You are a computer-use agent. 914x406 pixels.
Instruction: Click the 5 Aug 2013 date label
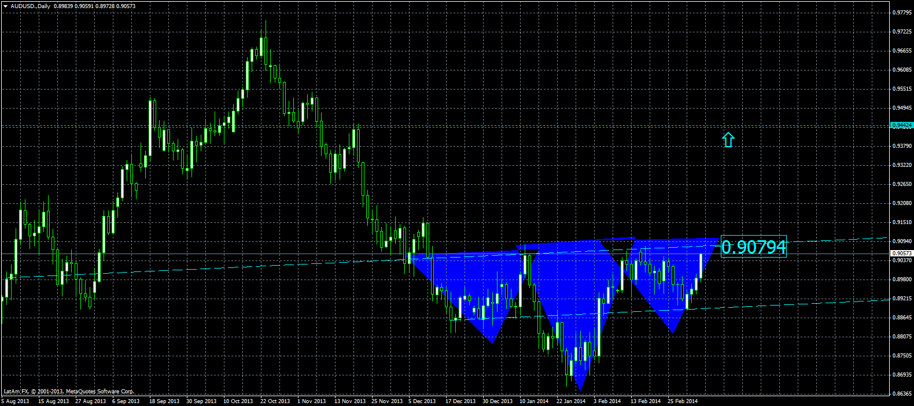tap(16, 401)
